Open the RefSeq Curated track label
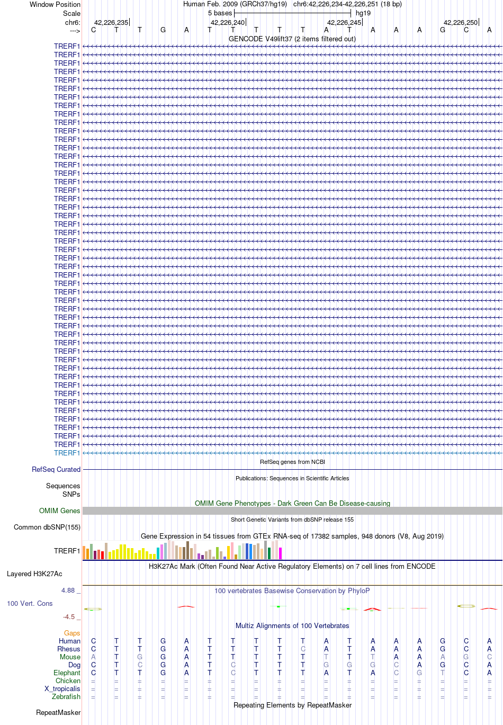The height and width of the screenshot is (725, 503). point(56,469)
